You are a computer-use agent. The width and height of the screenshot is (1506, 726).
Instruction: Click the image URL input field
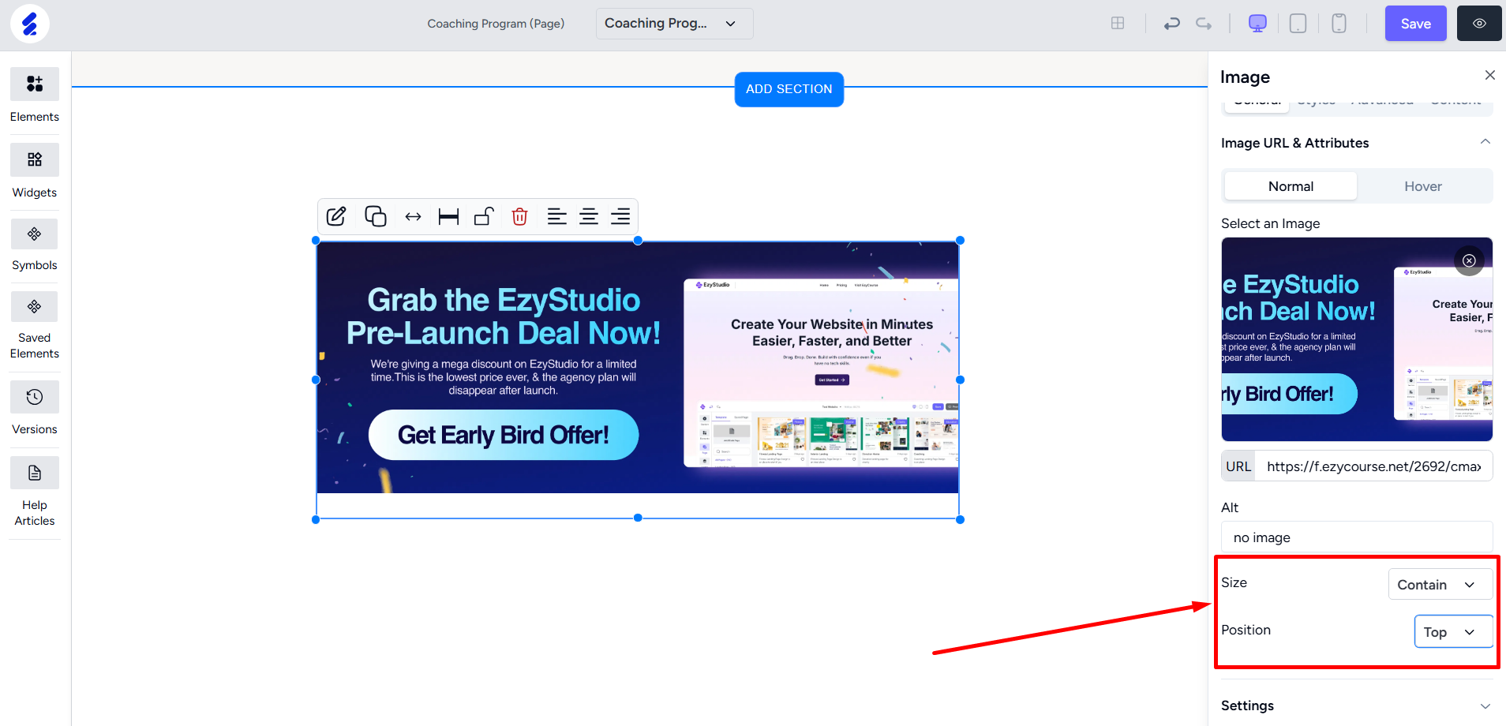(x=1373, y=466)
